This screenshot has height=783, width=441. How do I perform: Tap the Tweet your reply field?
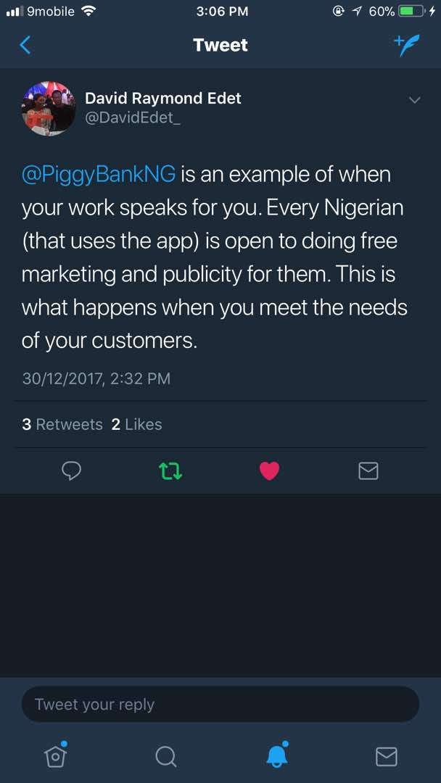pos(220,704)
